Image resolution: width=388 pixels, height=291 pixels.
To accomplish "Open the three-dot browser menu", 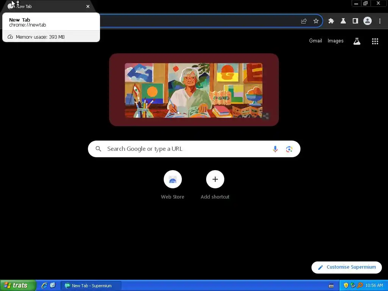I will (x=380, y=21).
